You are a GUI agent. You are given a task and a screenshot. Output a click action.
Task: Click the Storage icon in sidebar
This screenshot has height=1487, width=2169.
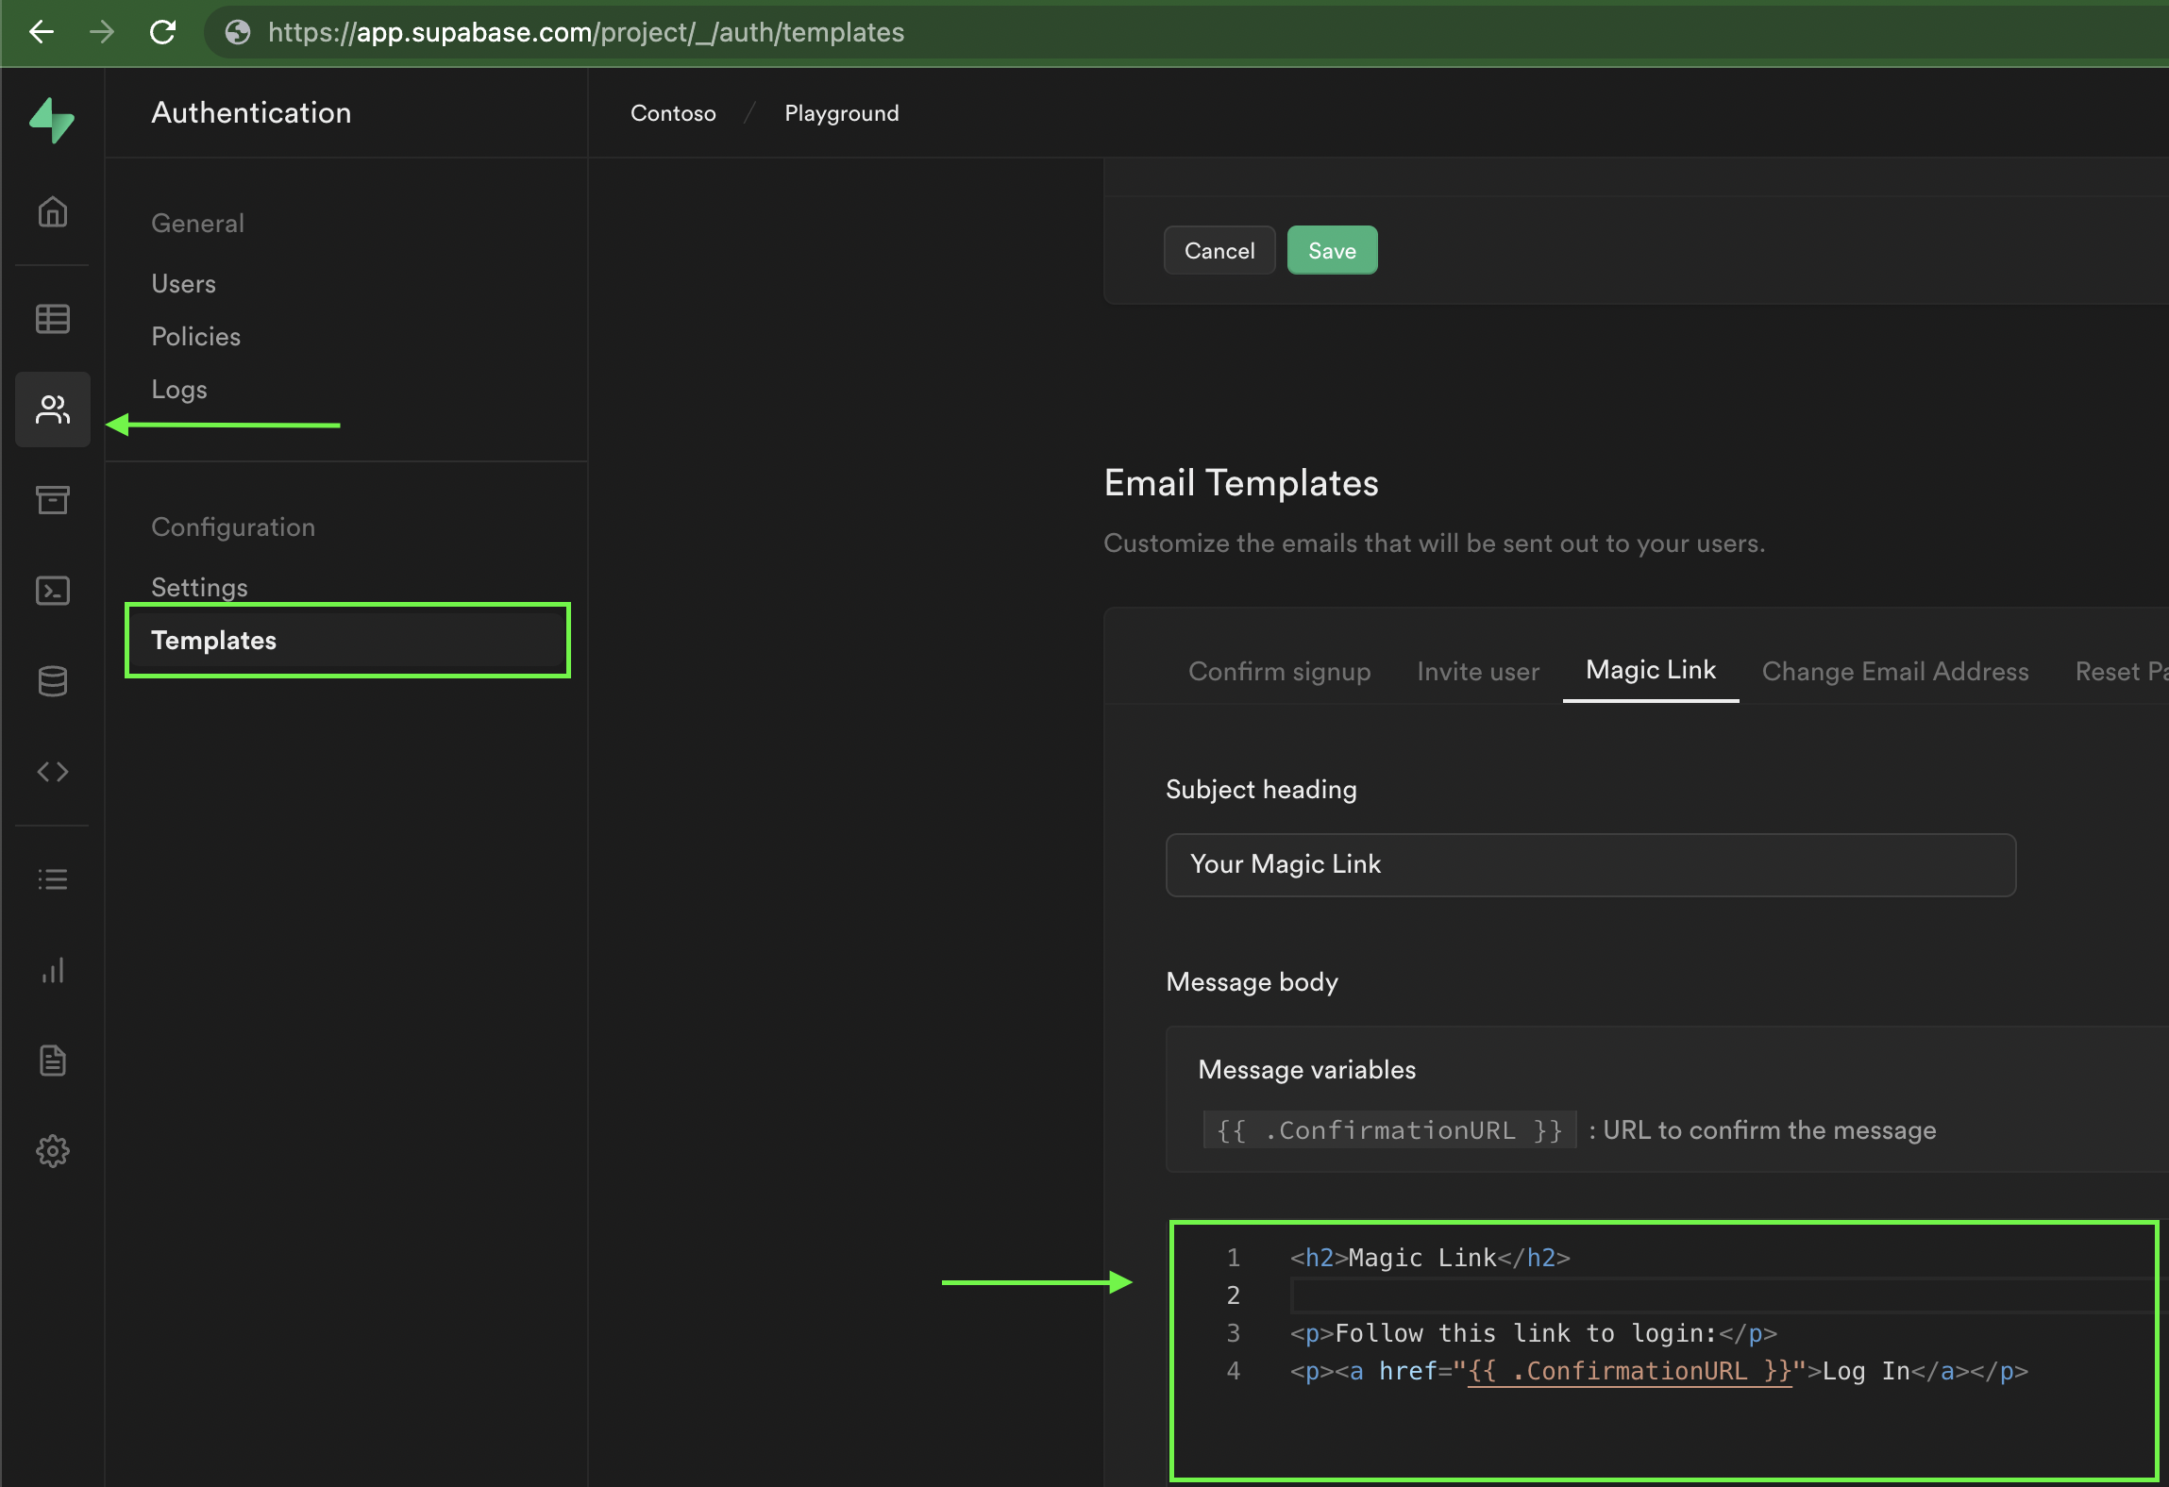(51, 499)
